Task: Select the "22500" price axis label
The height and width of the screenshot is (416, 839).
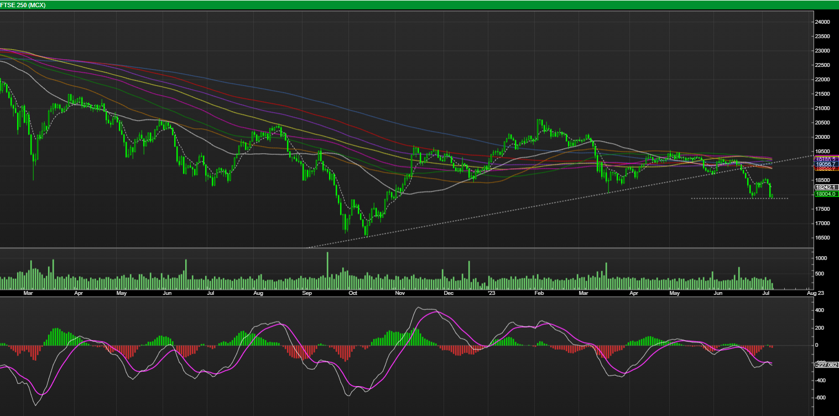Action: click(x=822, y=65)
